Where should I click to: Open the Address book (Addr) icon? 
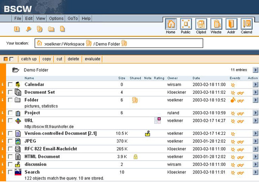point(231,24)
